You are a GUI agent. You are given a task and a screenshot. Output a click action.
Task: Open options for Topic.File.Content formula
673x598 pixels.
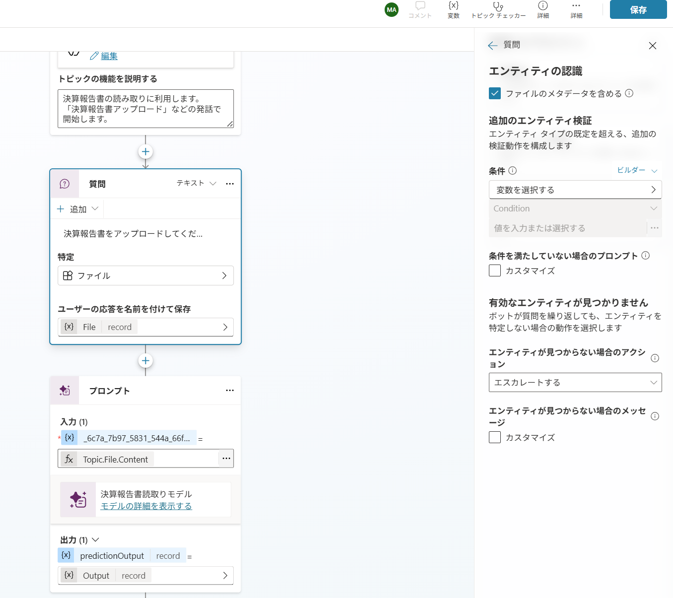click(x=226, y=459)
